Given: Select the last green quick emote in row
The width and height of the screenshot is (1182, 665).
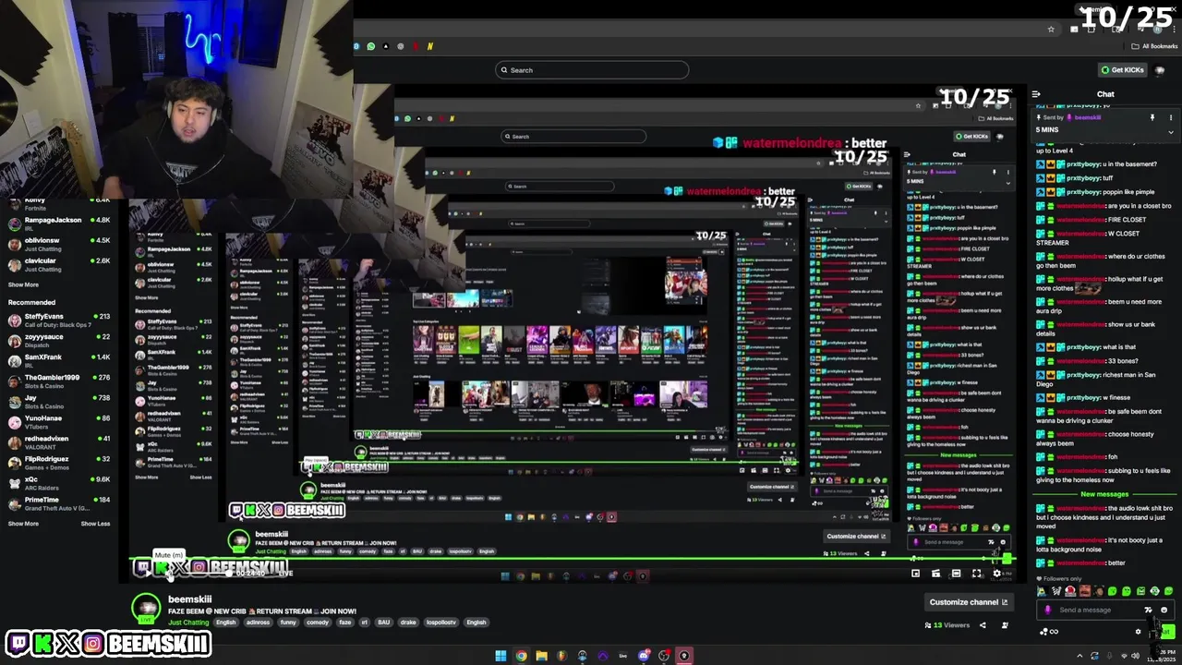Looking at the screenshot, I should [1168, 591].
